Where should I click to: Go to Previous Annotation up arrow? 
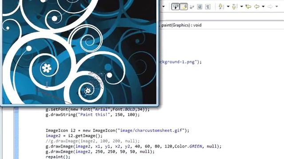(234, 7)
